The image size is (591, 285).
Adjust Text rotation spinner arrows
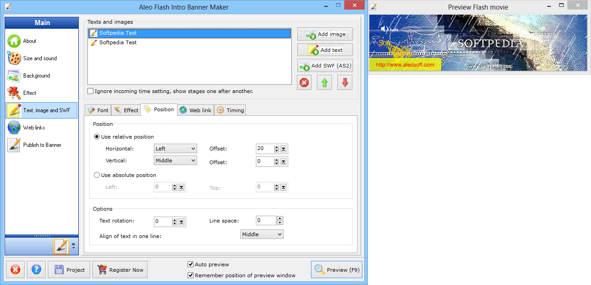point(174,222)
